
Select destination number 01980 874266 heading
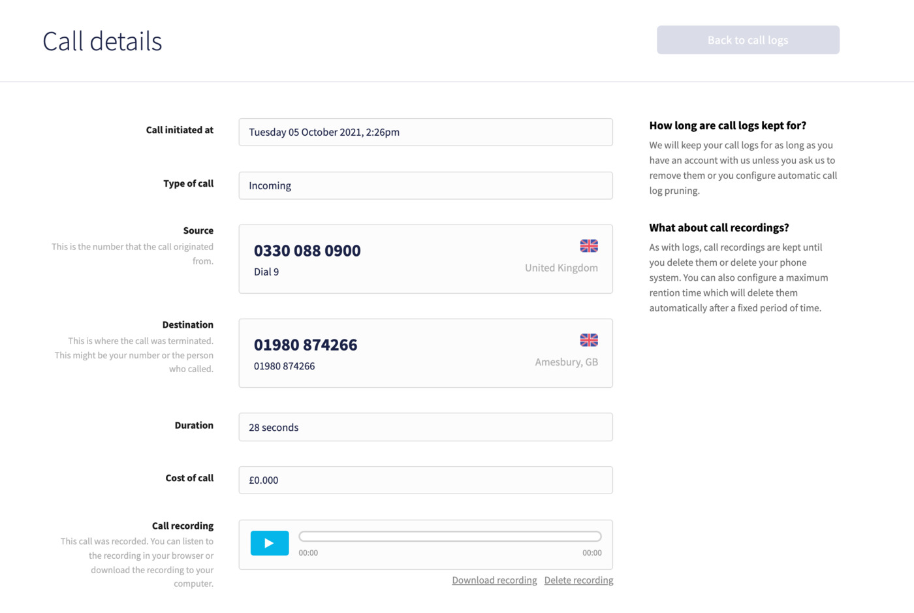coord(306,345)
